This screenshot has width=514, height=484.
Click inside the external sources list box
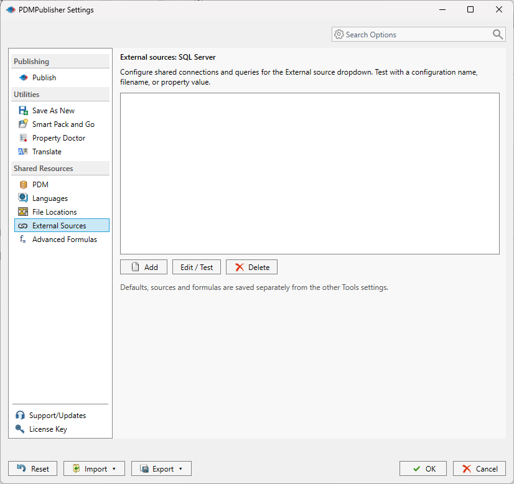[x=310, y=174]
